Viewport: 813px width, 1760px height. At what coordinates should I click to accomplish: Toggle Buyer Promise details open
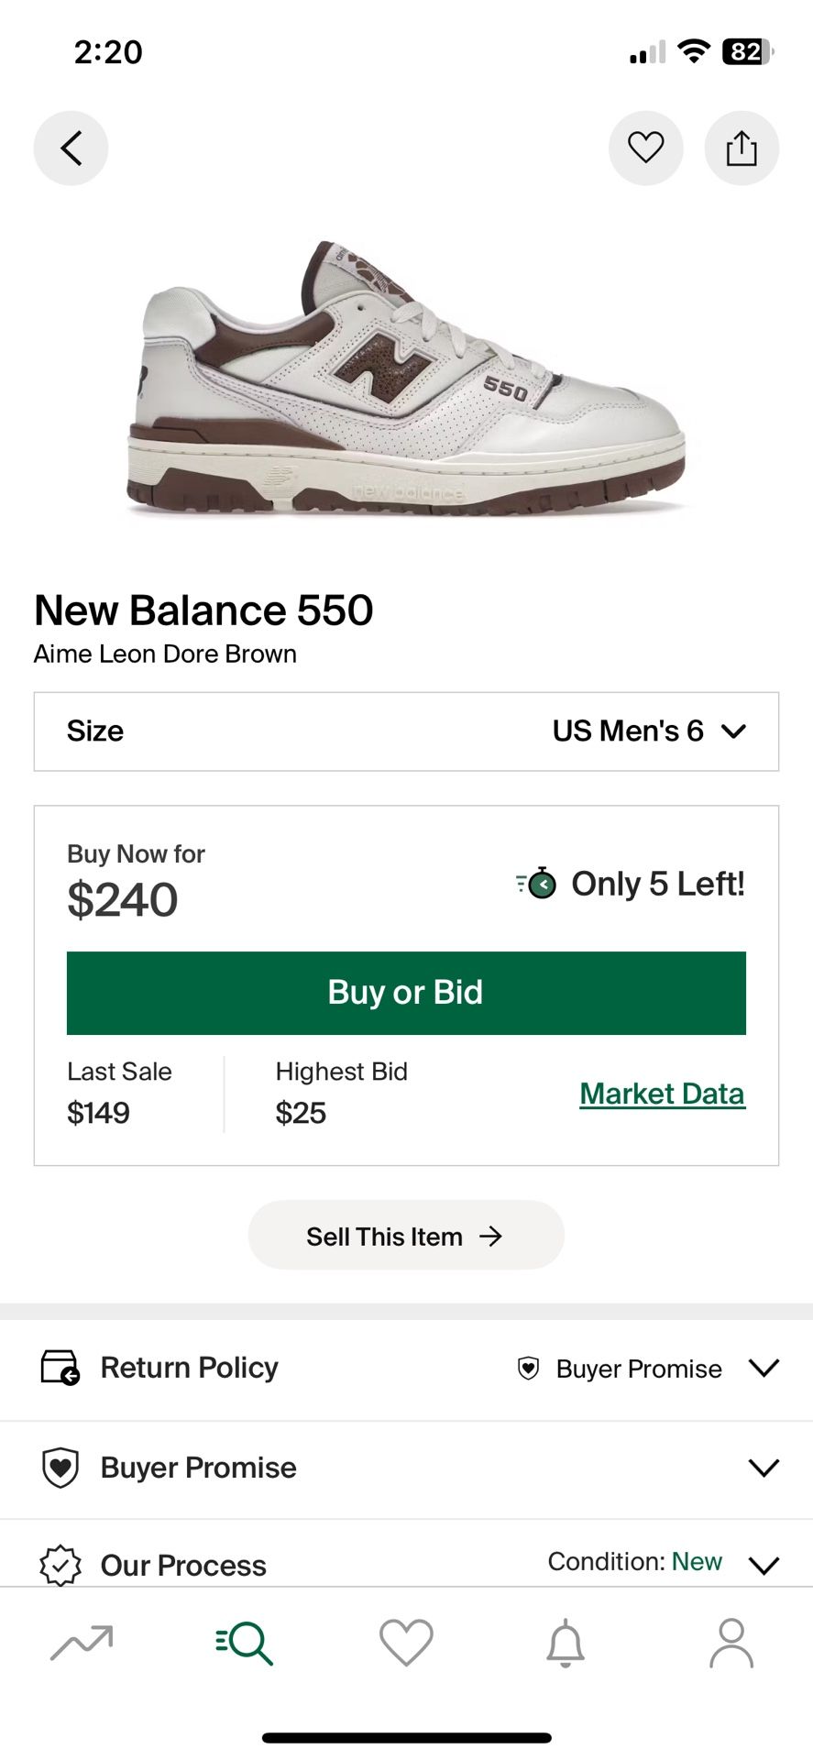[x=196, y=1468]
